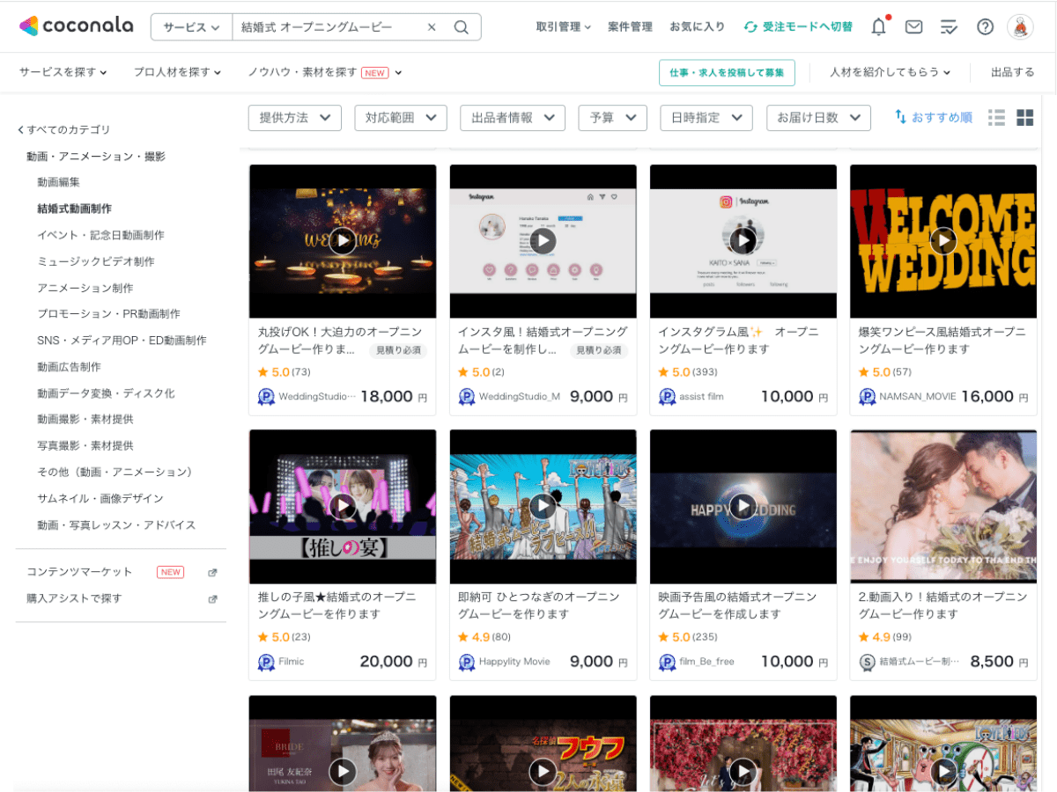Select アニメーション制作 category
This screenshot has width=1057, height=792.
pos(85,288)
